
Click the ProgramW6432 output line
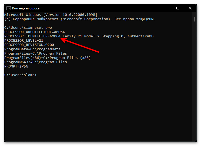tap(36, 62)
